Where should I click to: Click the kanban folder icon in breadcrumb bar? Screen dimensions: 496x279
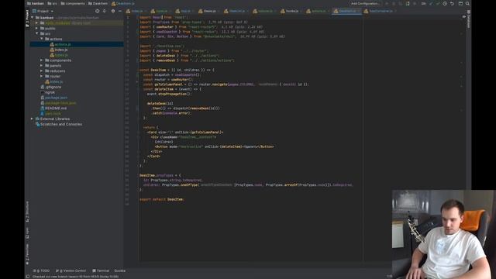pos(29,3)
